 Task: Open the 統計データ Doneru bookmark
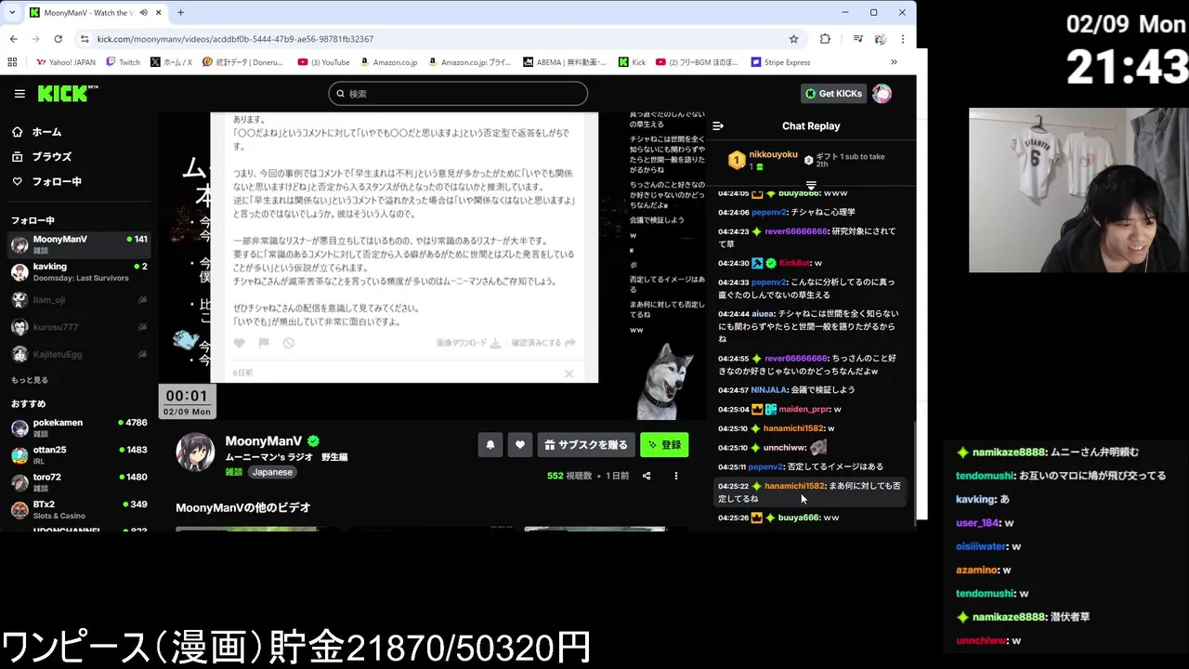coord(245,62)
